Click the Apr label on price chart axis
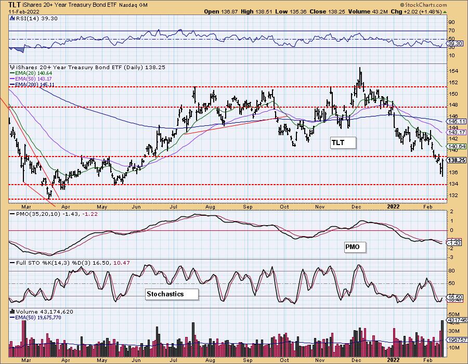468x364 pixels. click(66, 207)
